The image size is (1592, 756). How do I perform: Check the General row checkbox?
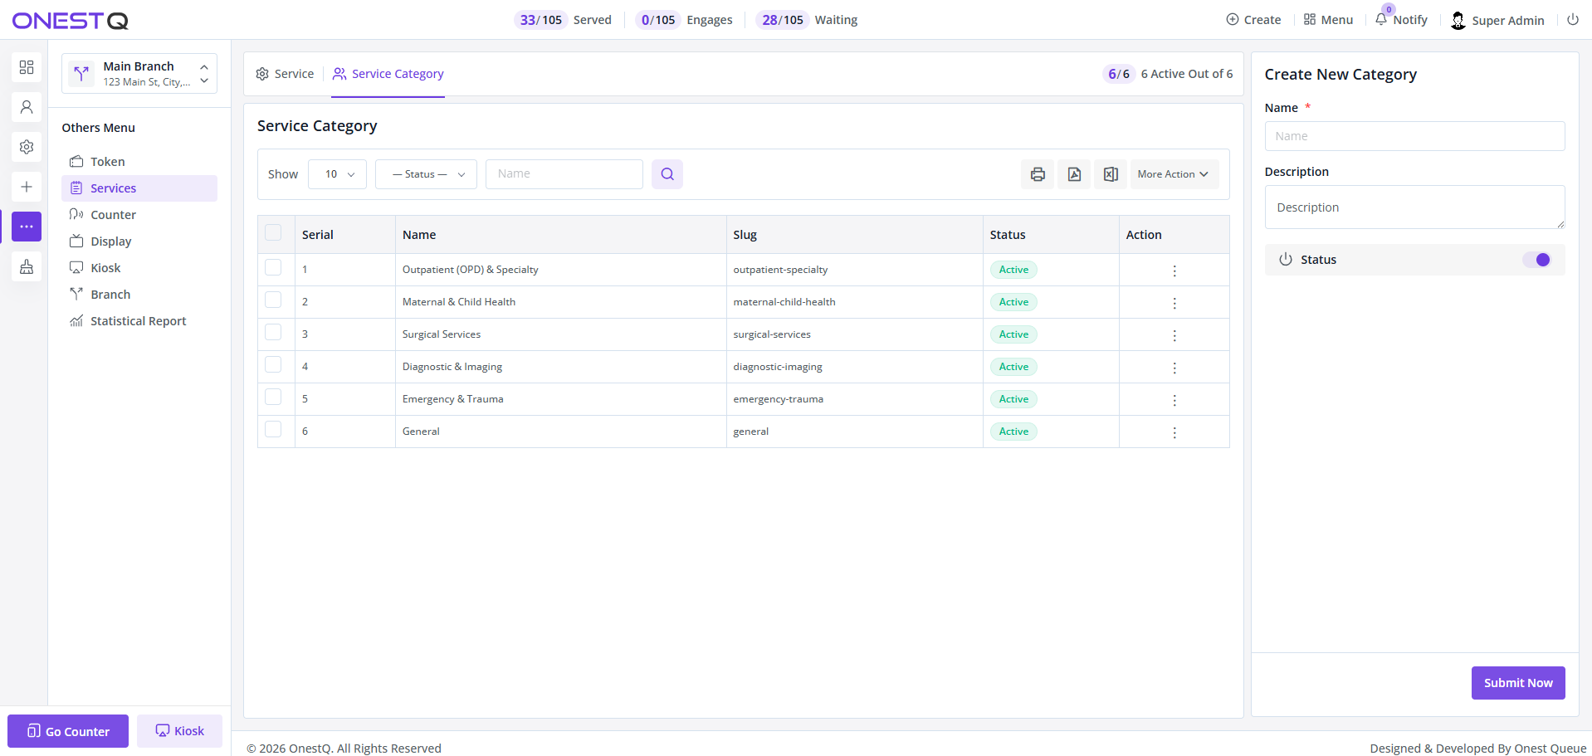coord(273,429)
